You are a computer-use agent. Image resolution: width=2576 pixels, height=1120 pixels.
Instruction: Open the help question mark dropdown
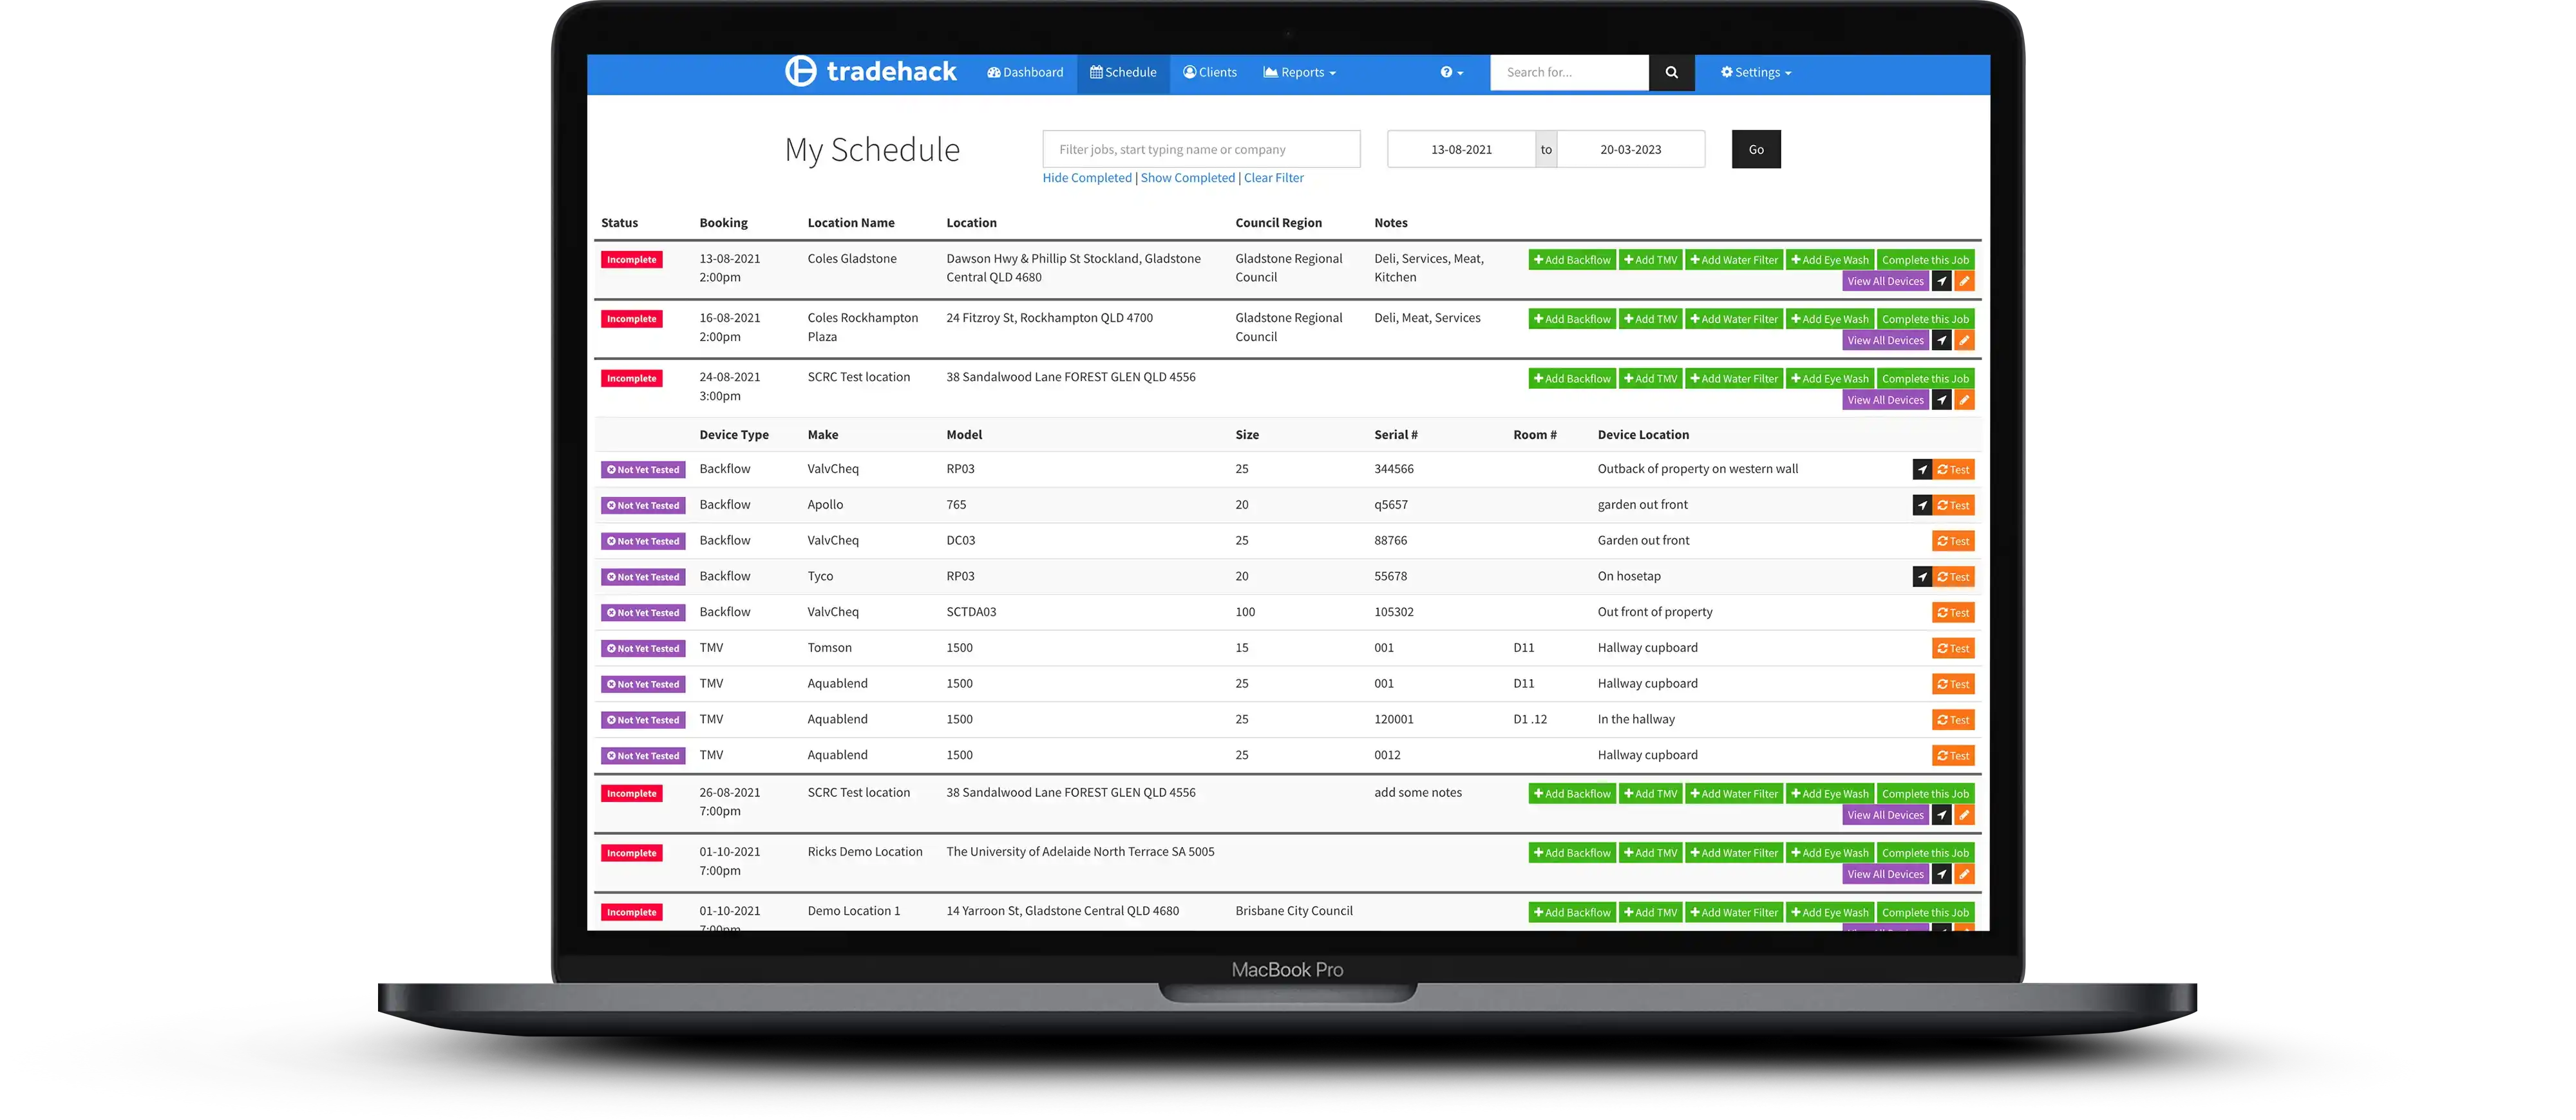tap(1451, 72)
